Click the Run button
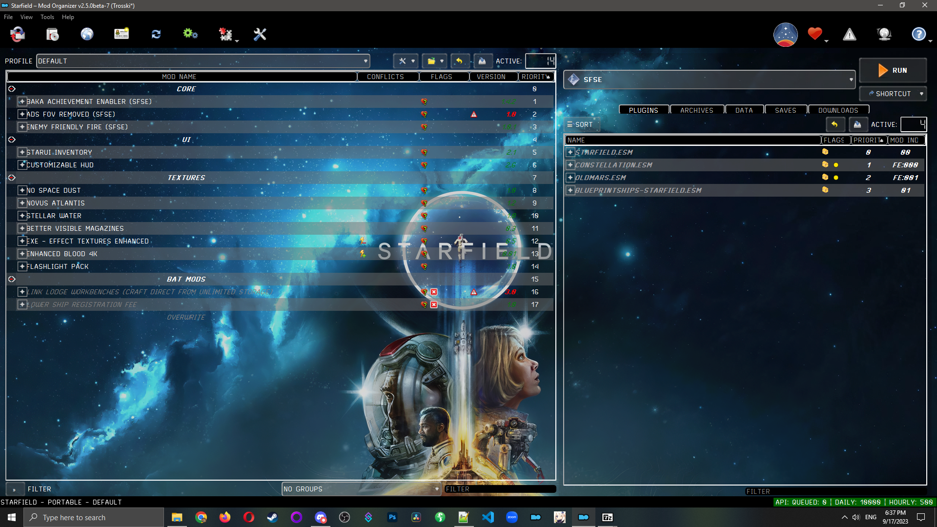 (893, 70)
